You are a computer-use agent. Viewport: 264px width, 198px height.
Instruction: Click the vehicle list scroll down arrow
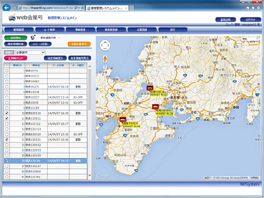90,175
